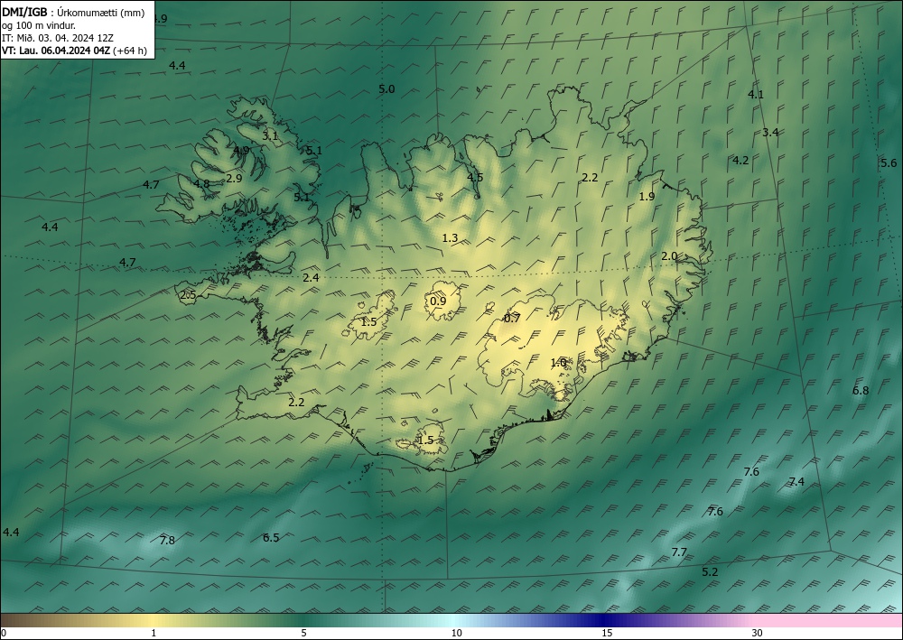Click the '15' tick label on the color scale

click(x=607, y=633)
